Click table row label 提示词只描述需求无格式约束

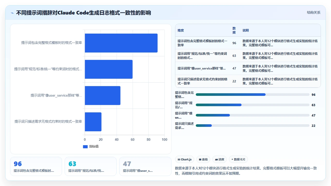click(x=202, y=81)
